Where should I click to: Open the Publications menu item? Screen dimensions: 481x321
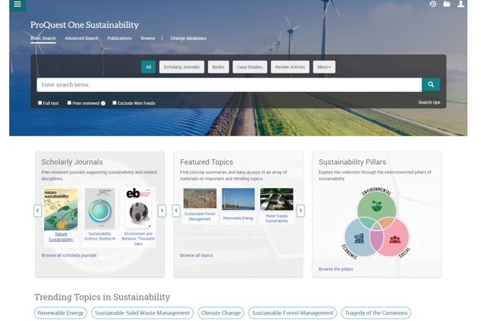(119, 38)
